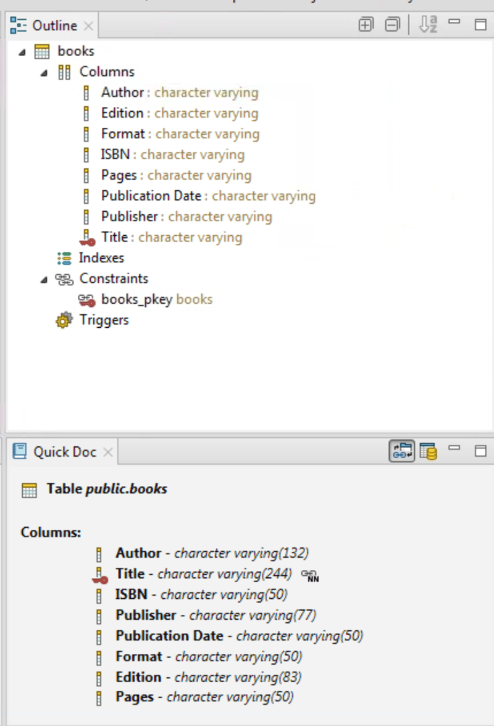Collapse the books table node
494x726 pixels.
tap(22, 52)
